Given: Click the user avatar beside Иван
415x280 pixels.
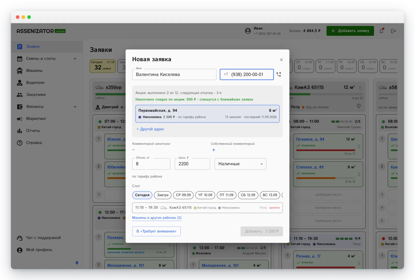Looking at the screenshot, I should click(248, 31).
